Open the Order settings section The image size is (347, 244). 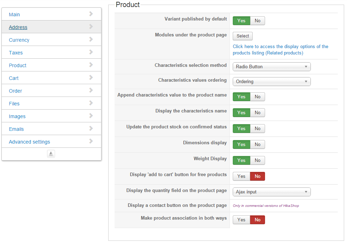[x=15, y=91]
